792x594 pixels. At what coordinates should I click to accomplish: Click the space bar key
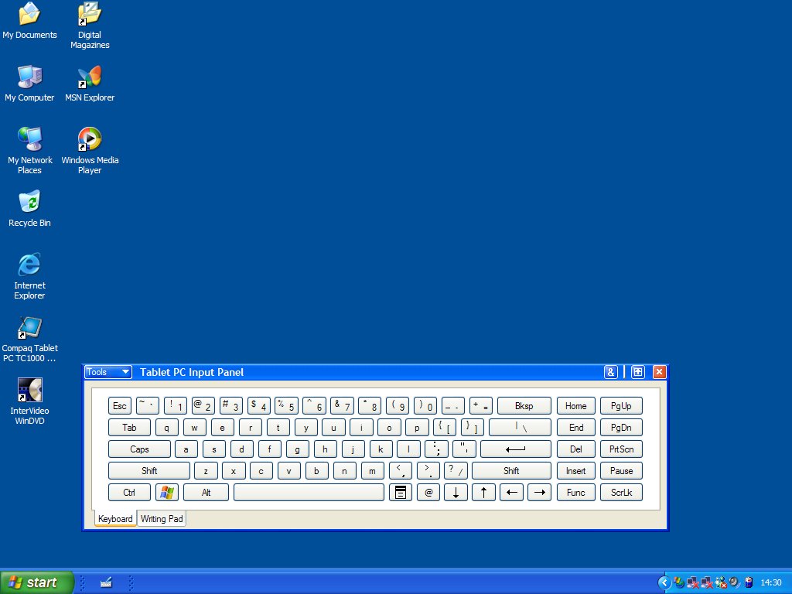click(309, 493)
